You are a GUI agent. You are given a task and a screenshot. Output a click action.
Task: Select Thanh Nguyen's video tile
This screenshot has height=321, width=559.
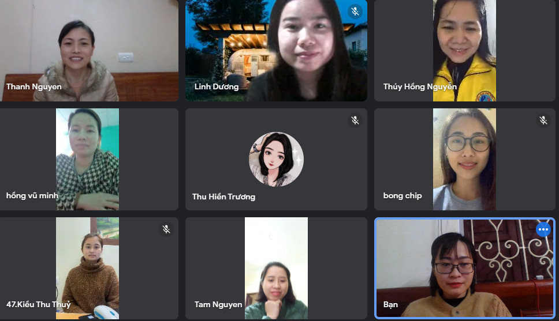coord(89,51)
